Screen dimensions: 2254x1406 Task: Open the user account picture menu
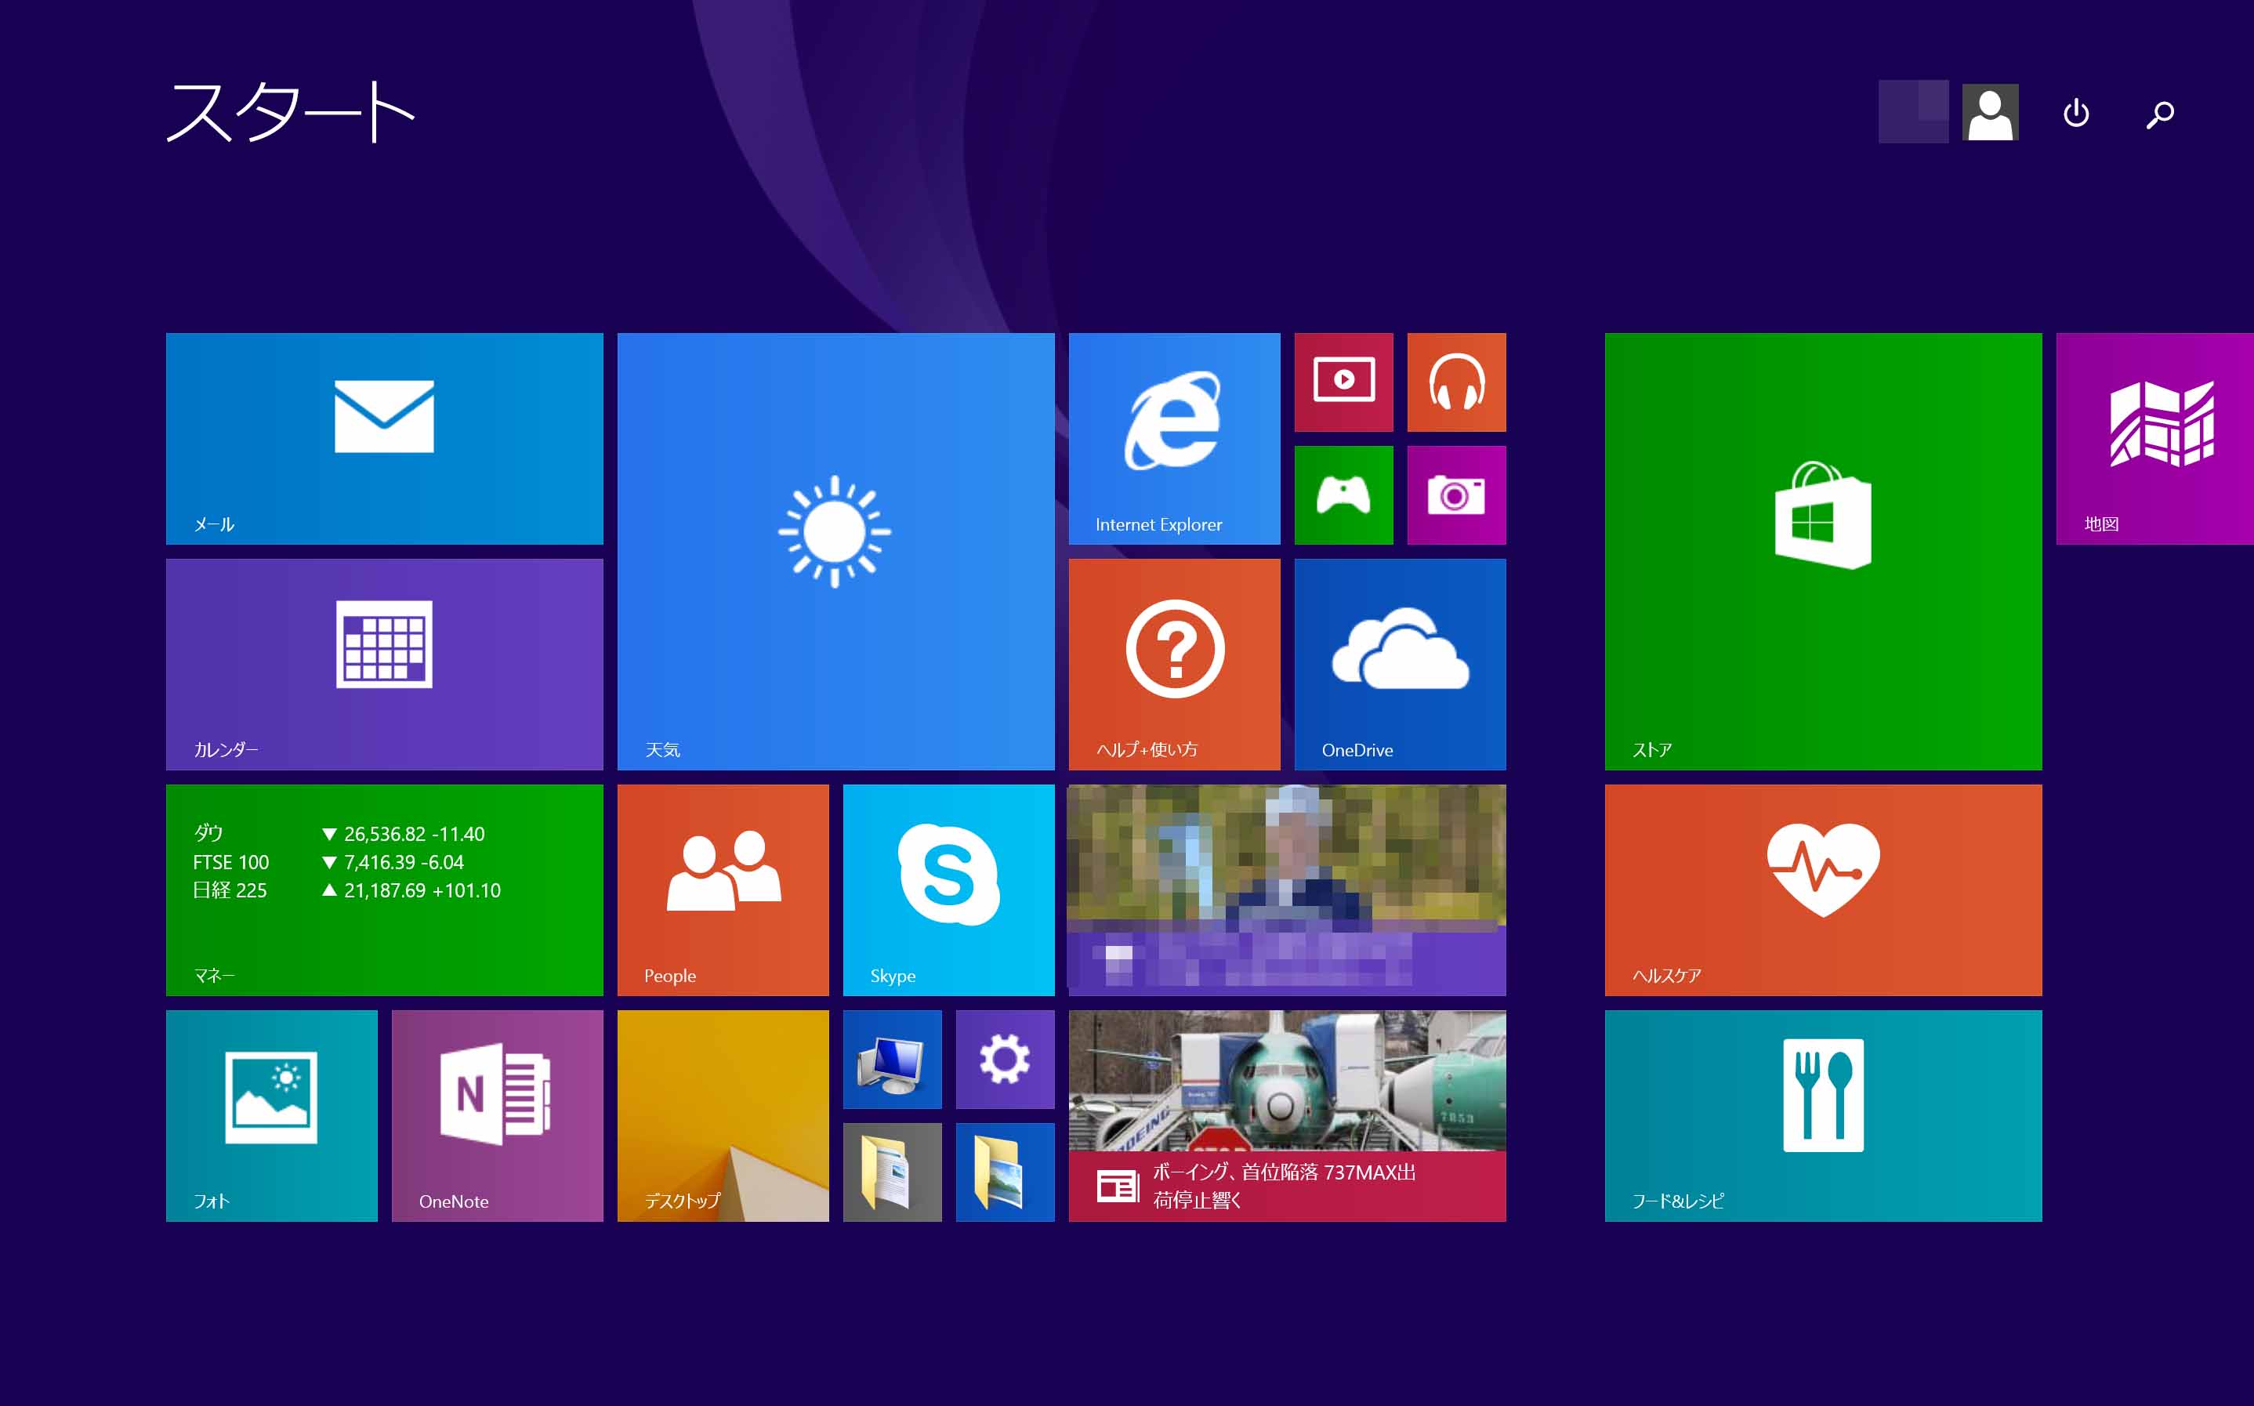(x=1989, y=113)
